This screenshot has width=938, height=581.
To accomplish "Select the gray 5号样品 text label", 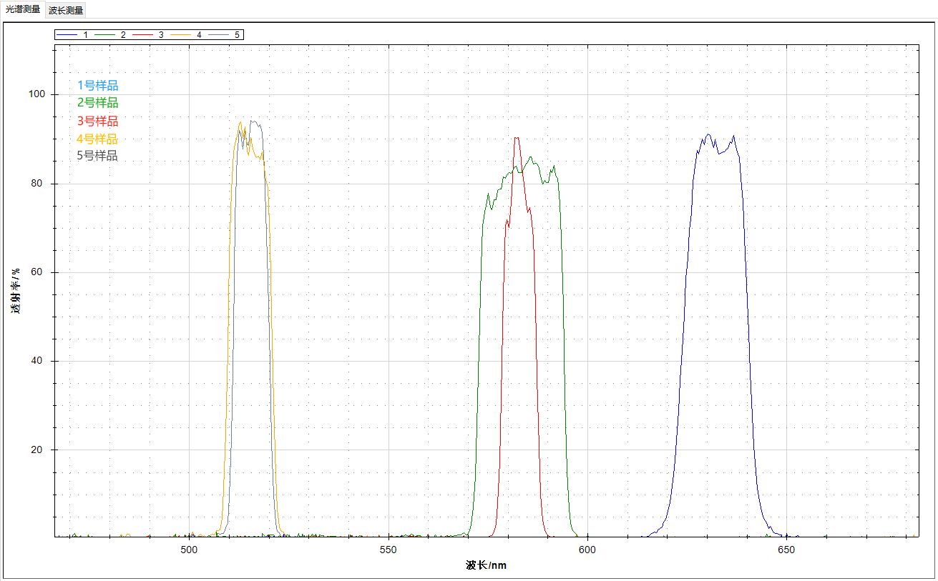I will tap(97, 156).
